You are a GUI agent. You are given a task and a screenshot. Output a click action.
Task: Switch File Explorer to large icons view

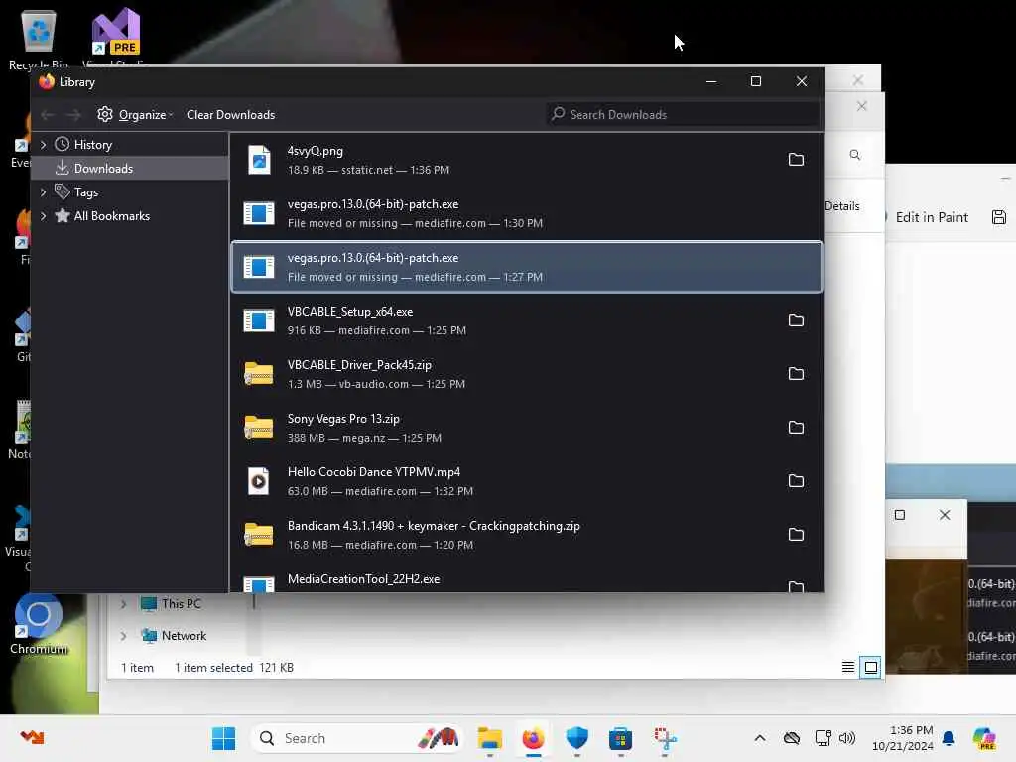click(871, 667)
